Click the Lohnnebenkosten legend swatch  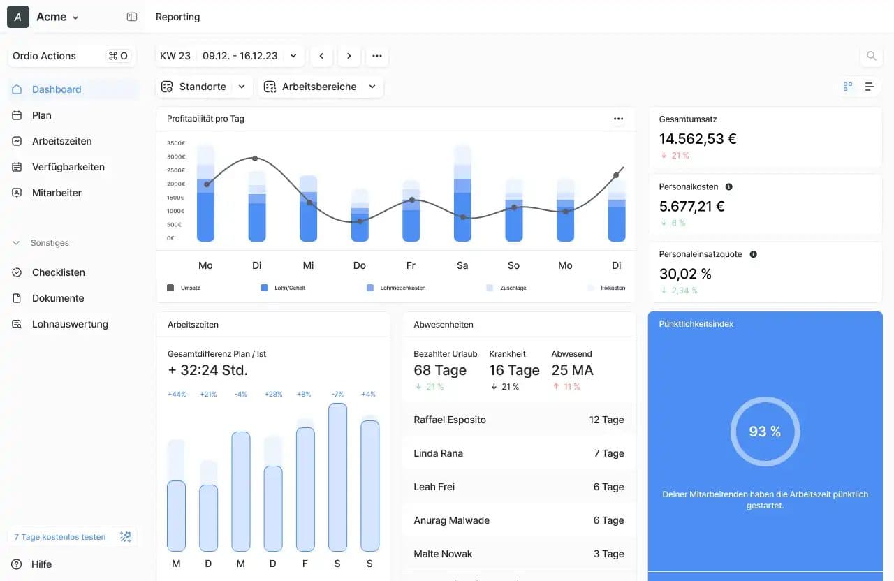(x=370, y=288)
